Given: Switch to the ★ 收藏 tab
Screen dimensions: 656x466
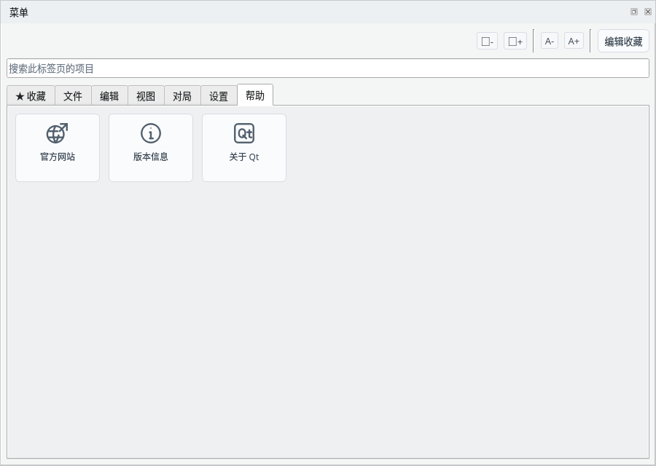Looking at the screenshot, I should pos(31,95).
